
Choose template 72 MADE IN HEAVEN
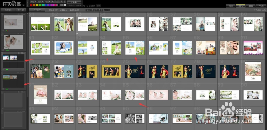(64, 71)
